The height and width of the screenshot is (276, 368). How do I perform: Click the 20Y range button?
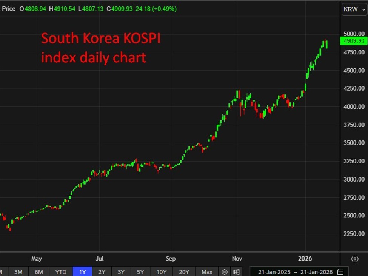pyautogui.click(x=184, y=271)
